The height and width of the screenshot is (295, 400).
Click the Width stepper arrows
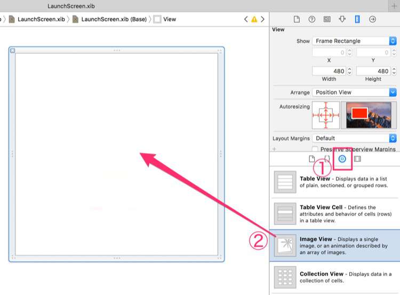(349, 71)
